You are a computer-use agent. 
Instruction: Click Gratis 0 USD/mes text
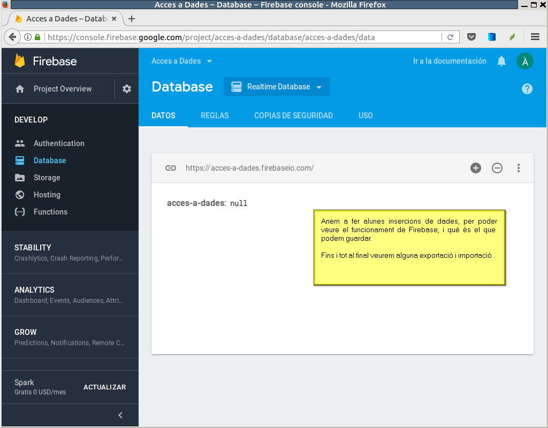40,392
